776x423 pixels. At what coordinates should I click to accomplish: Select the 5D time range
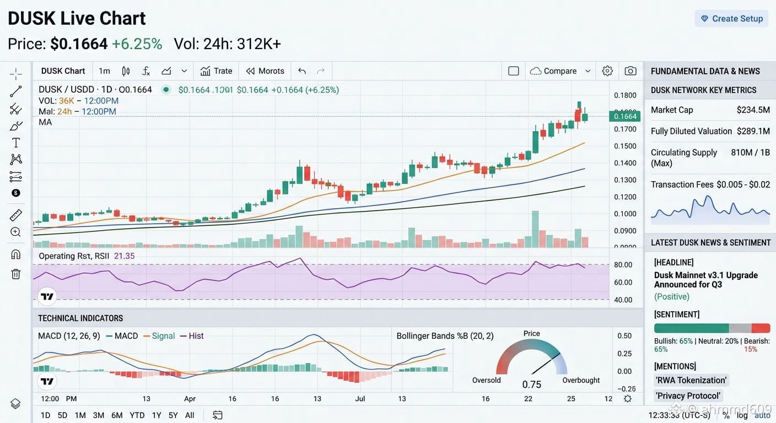pos(62,415)
